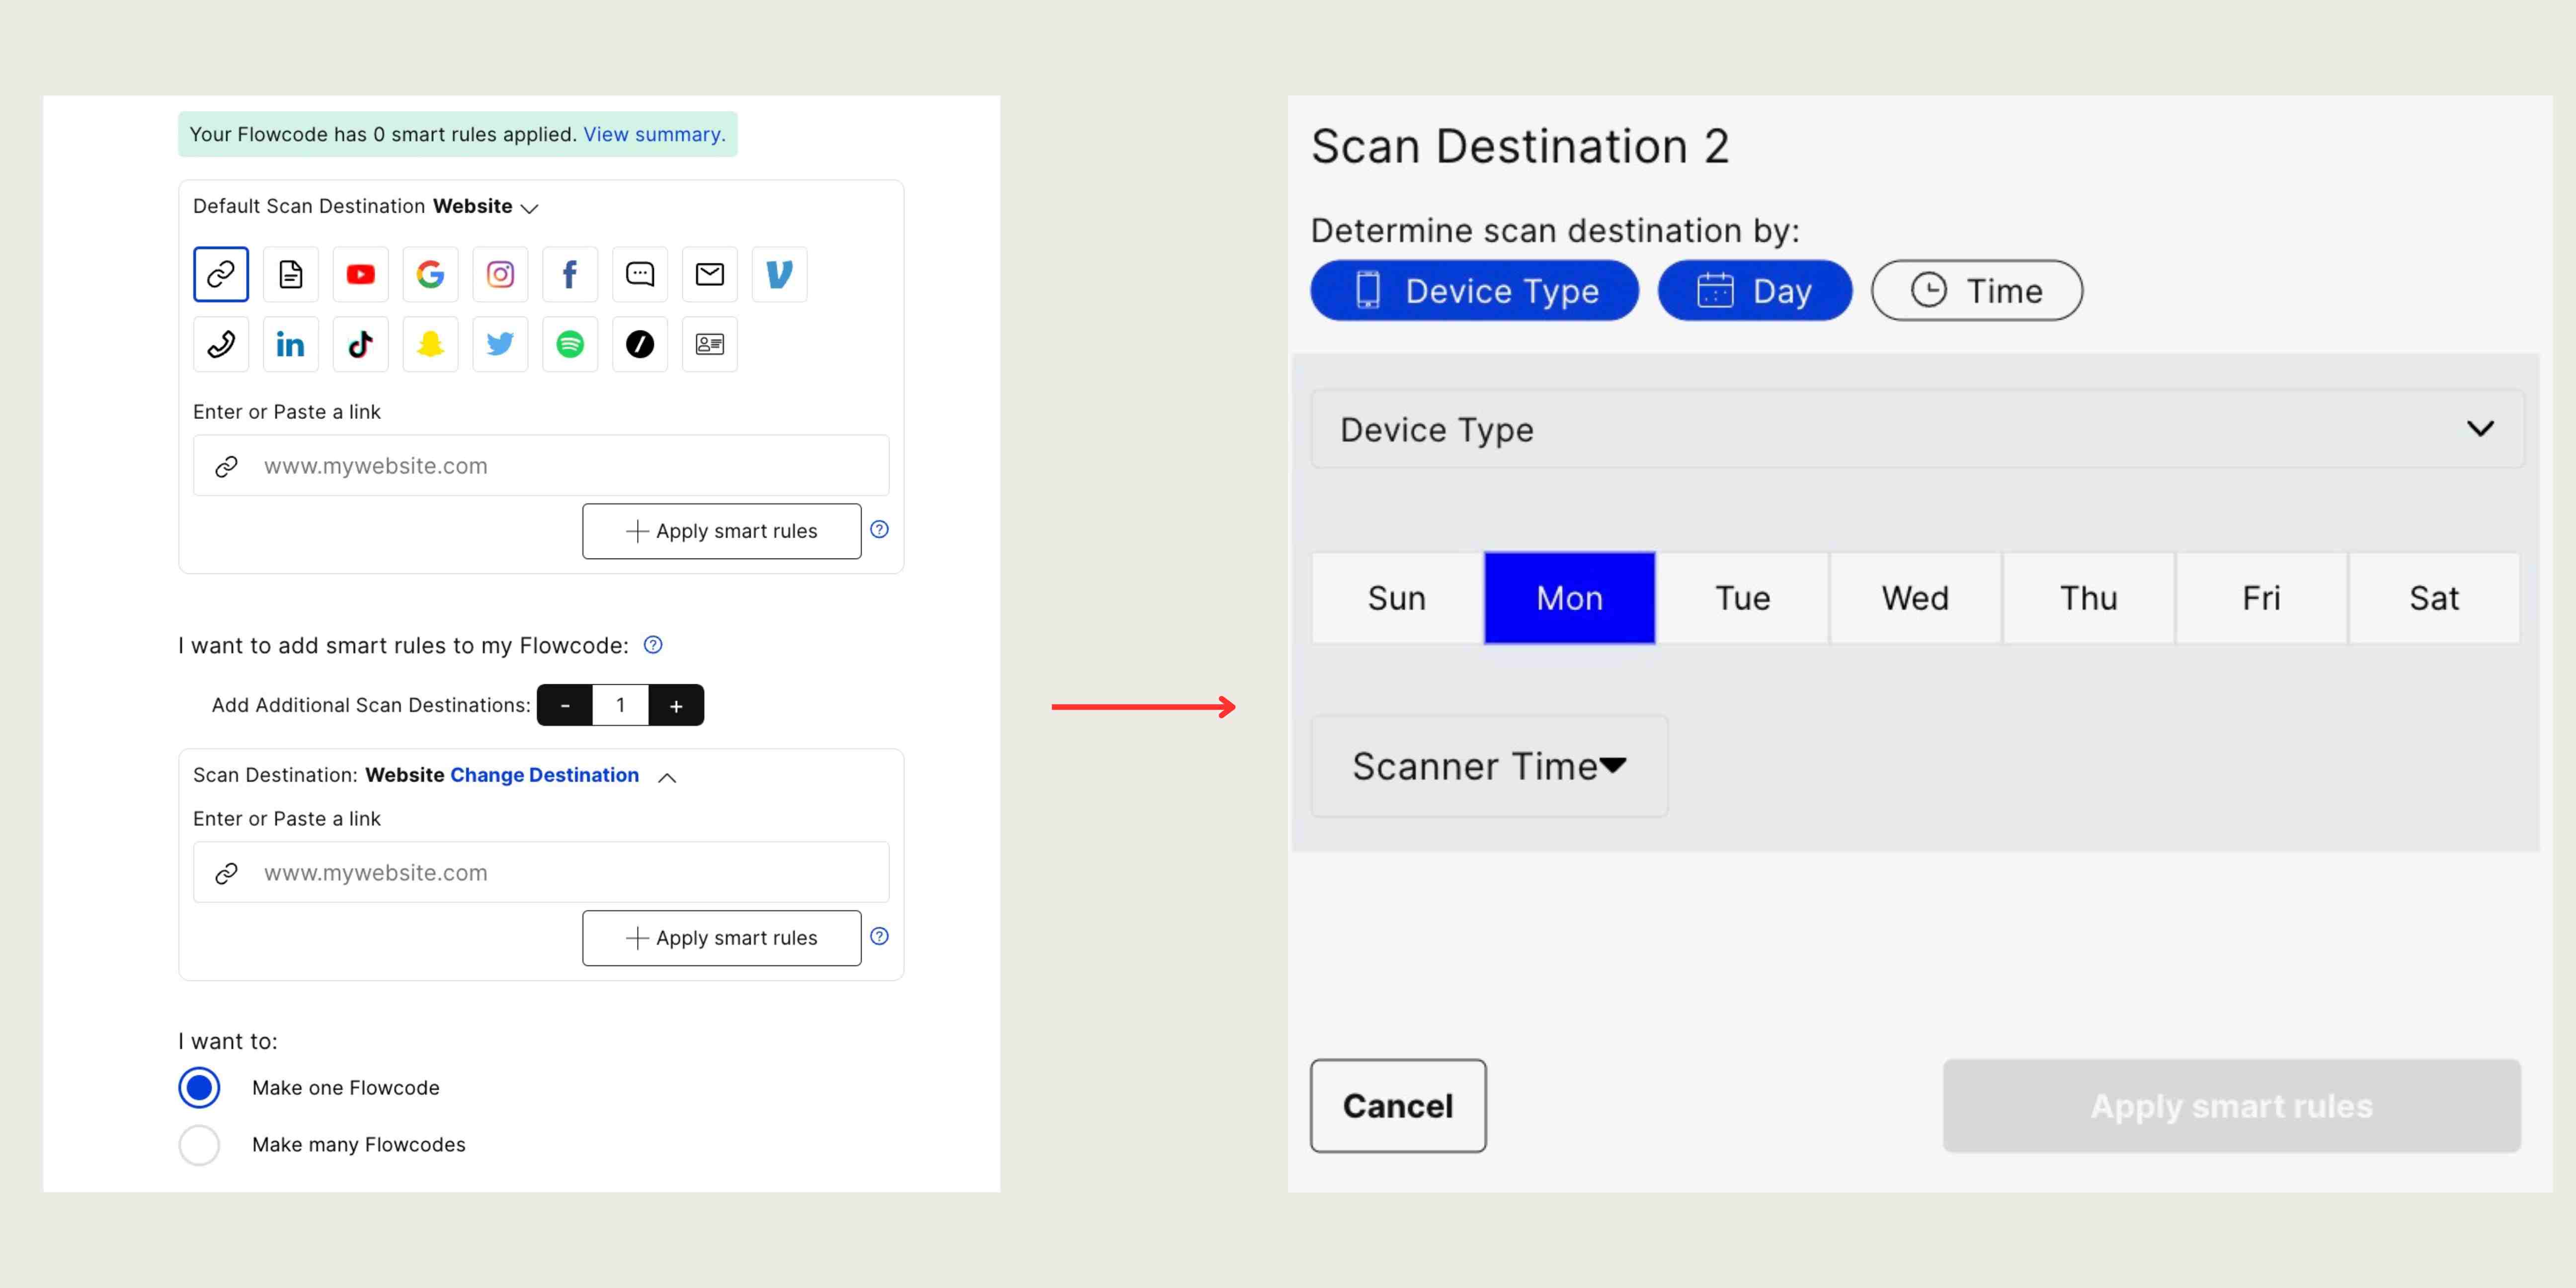The width and height of the screenshot is (2576, 1288).
Task: Select Monday in the day picker
Action: pos(1568,597)
